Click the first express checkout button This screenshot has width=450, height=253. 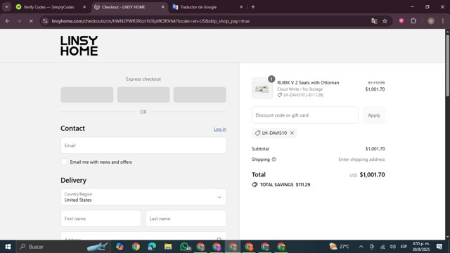coord(87,95)
